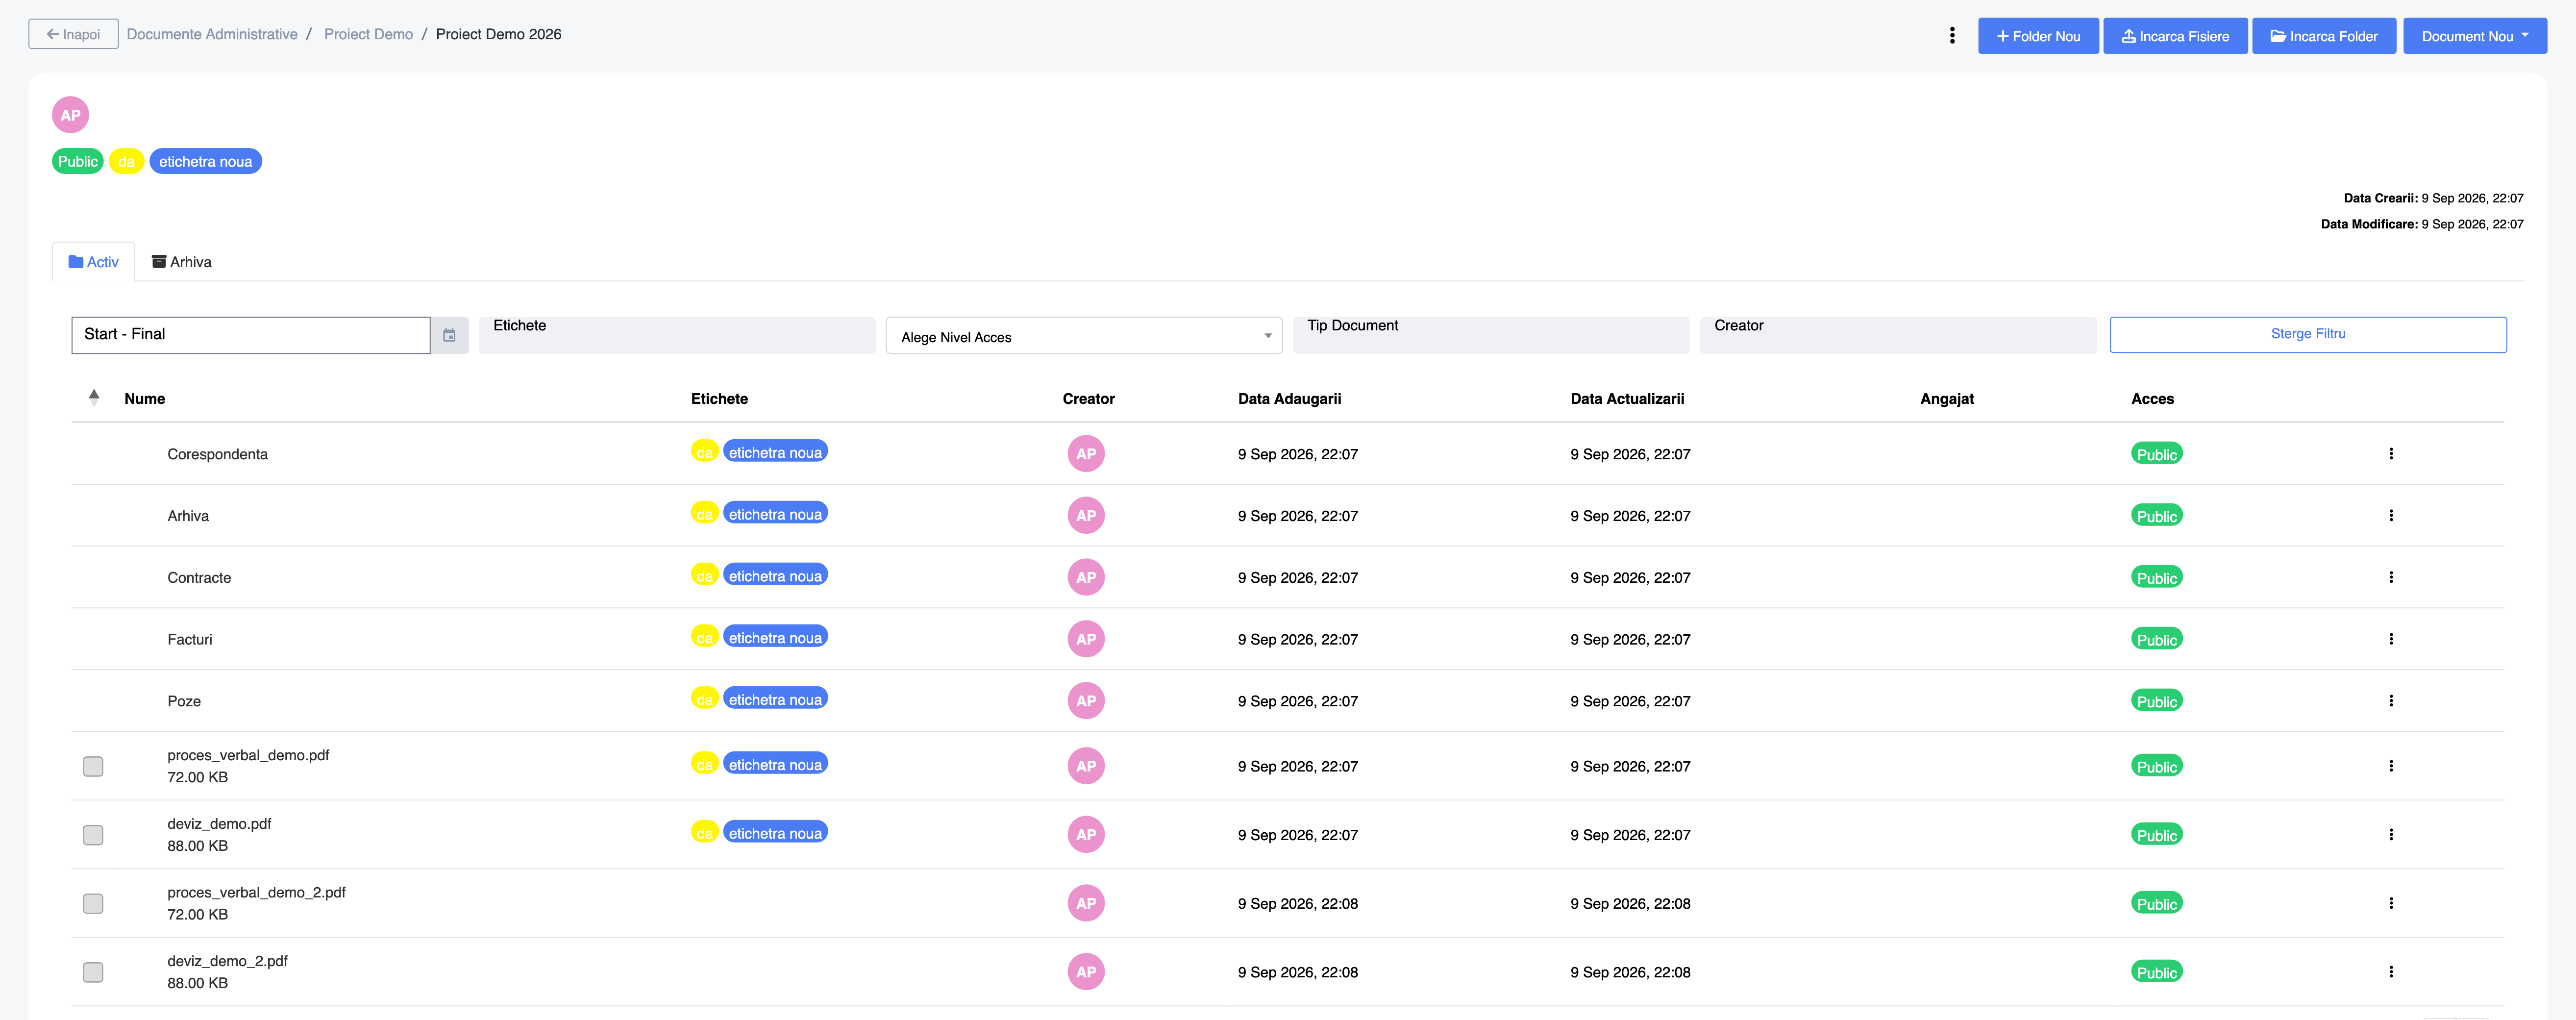Viewport: 2576px width, 1020px height.
Task: Click the AP creator avatar in Contracte row
Action: tap(1086, 577)
